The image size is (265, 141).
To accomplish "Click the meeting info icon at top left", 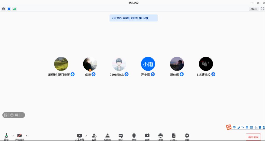I will click(x=4, y=9).
